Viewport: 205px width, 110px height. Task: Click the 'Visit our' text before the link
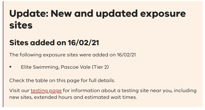(x=19, y=90)
